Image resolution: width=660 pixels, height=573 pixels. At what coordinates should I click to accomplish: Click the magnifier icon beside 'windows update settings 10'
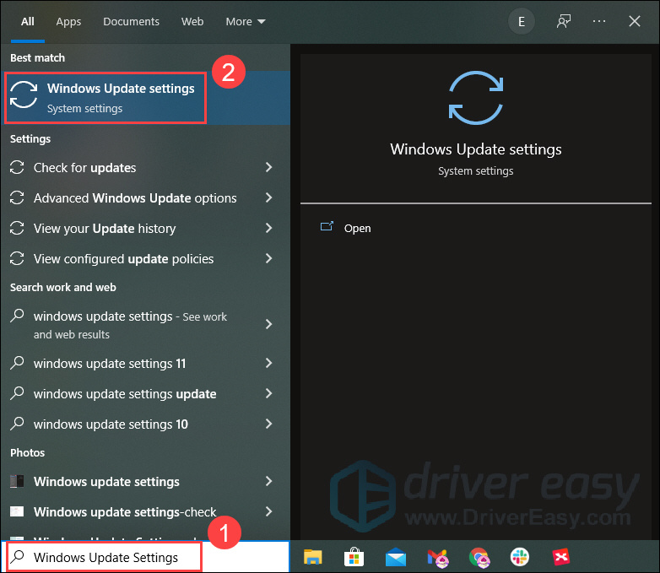pos(17,423)
